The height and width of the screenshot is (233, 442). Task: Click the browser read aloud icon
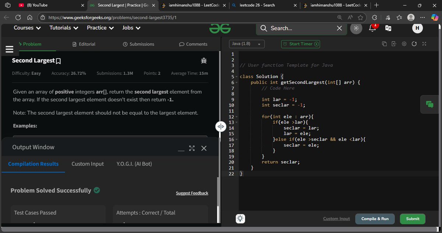coord(350,17)
